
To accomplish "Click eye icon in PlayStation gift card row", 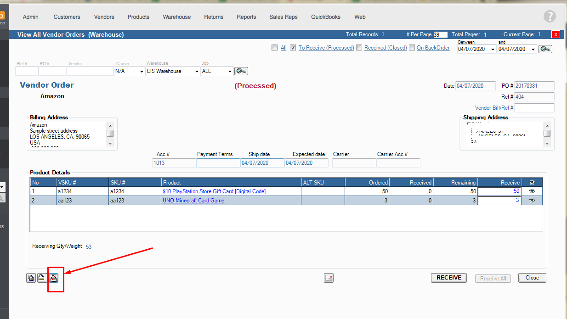I will pyautogui.click(x=532, y=191).
